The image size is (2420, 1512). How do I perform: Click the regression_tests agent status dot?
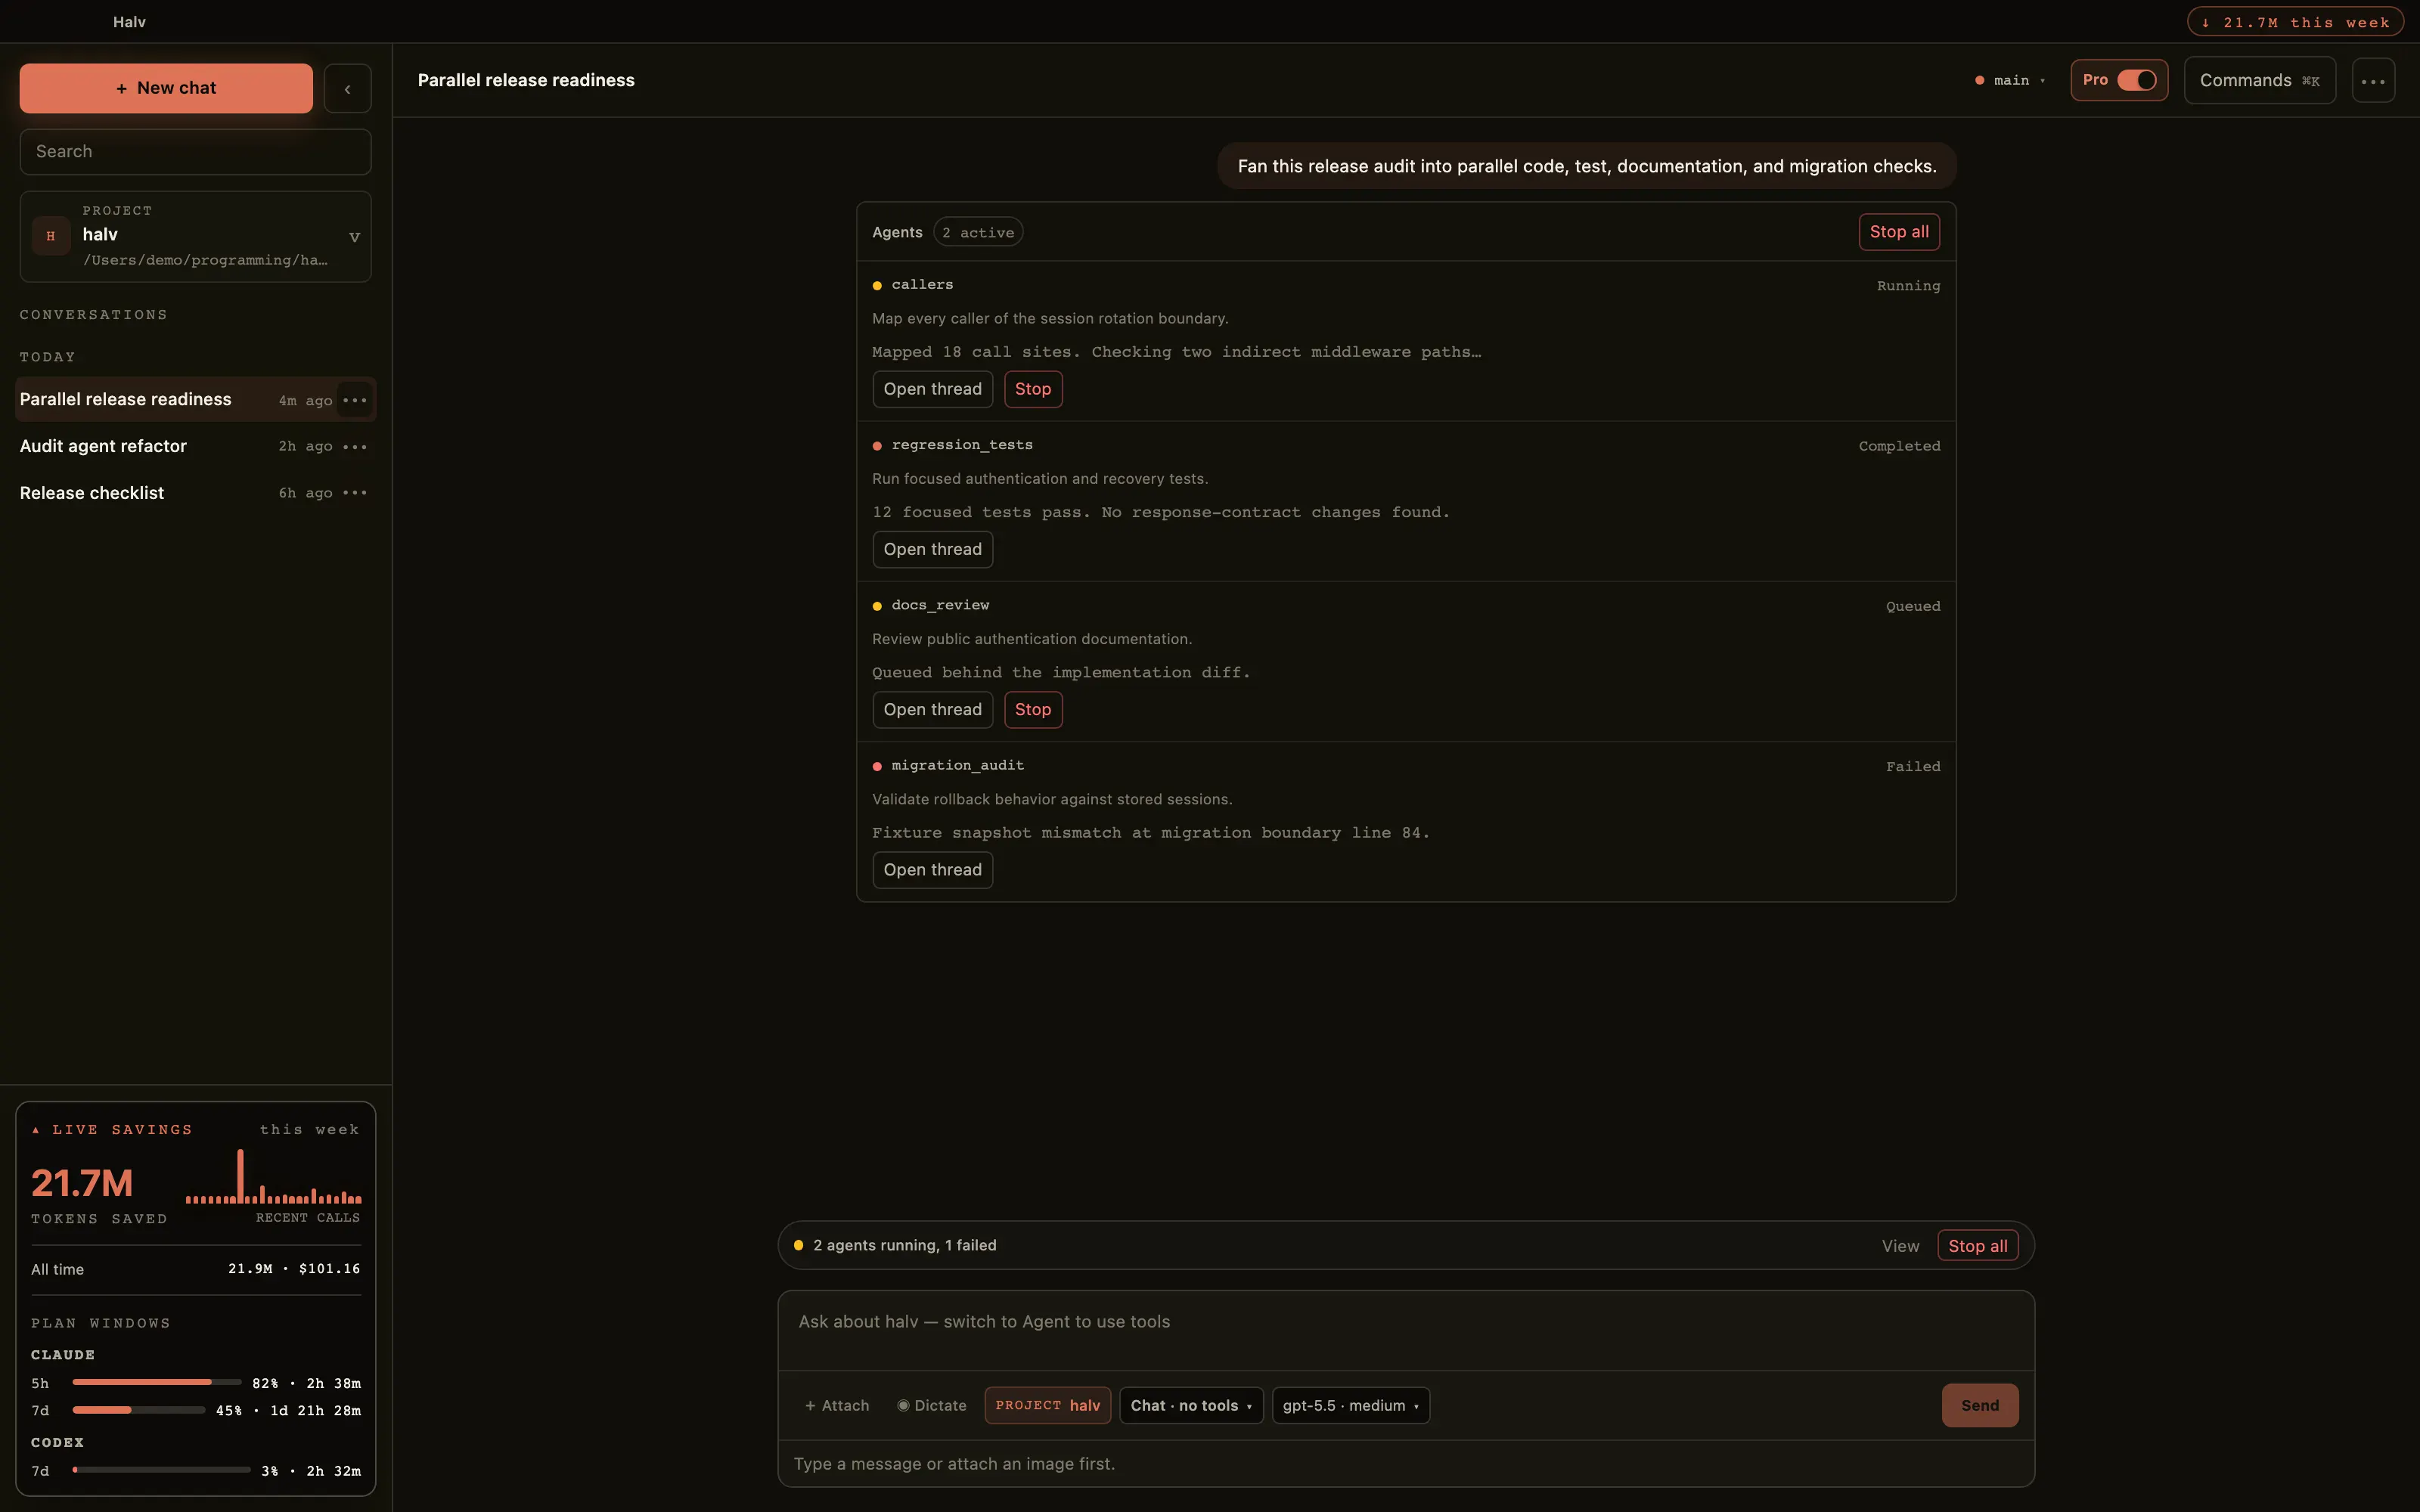pyautogui.click(x=877, y=446)
